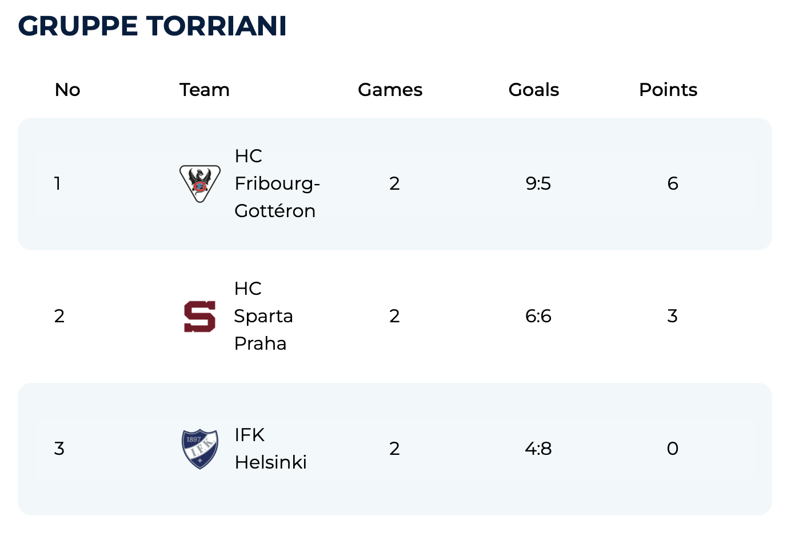Viewport: 791px width, 544px height.
Task: Click Sparta Praha's 3 points value
Action: coord(673,316)
